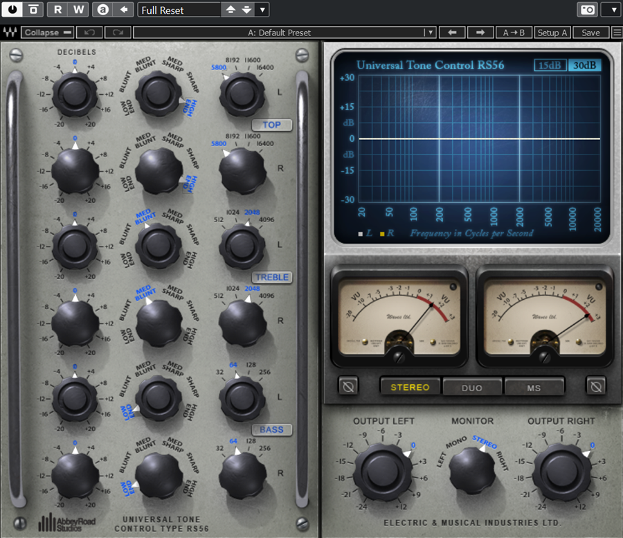Click the Top R decibels gain knob
Screen dimensions: 623x538
(x=75, y=171)
